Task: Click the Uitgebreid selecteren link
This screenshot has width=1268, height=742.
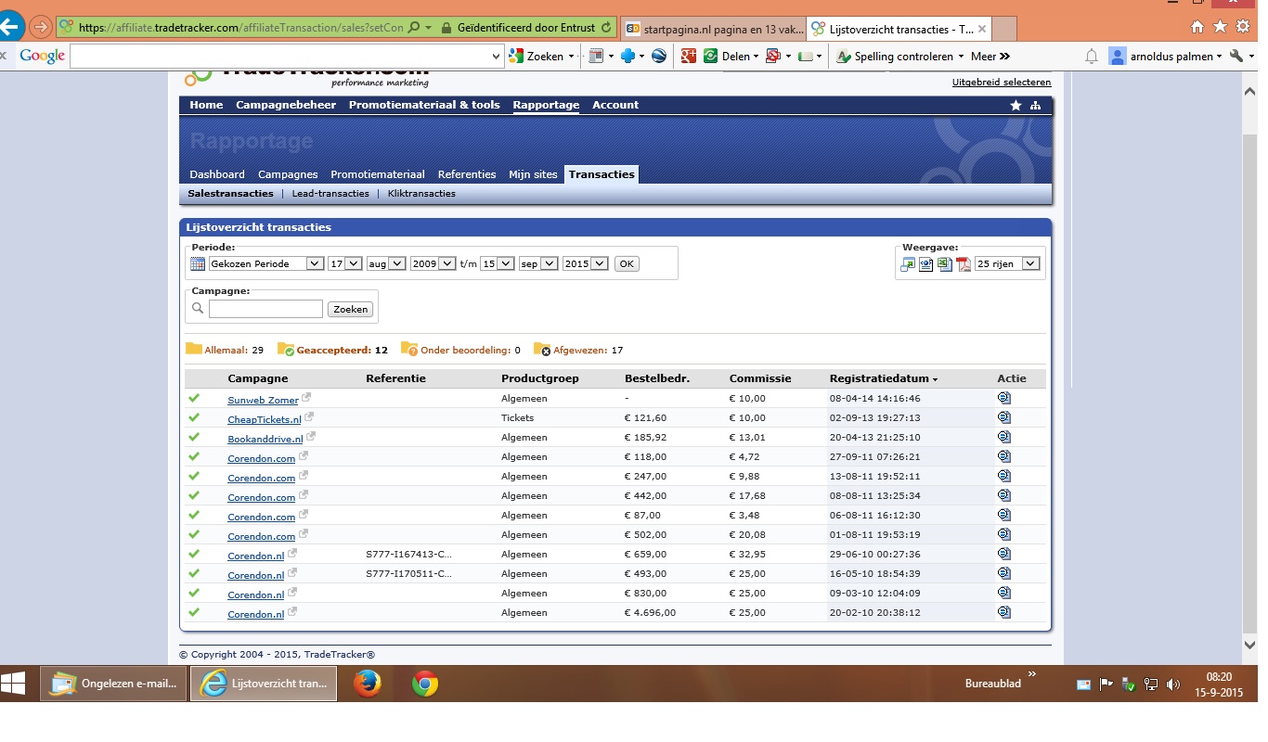Action: pyautogui.click(x=1002, y=83)
